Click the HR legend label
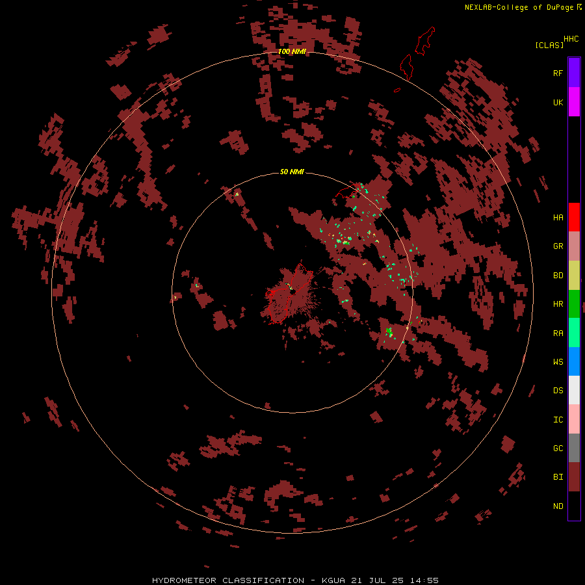 point(558,304)
